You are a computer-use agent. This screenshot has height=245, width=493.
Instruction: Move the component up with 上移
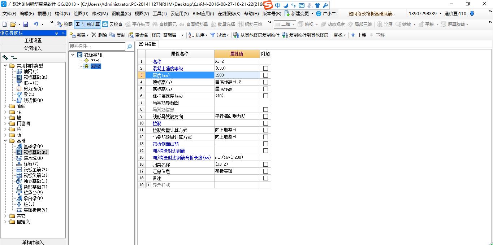359,35
